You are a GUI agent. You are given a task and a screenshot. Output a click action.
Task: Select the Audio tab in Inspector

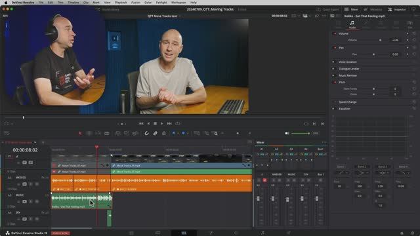tap(352, 25)
